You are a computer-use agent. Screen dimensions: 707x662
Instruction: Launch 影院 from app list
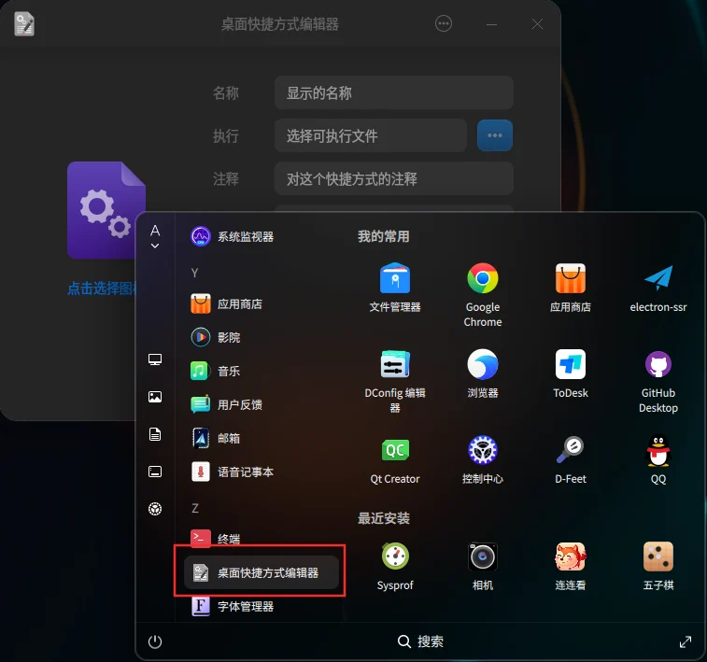(x=262, y=337)
